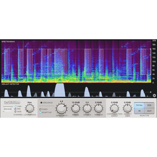This screenshot has height=157, width=157.
Task: Click the Range knob
Action: pyautogui.click(x=76, y=108)
